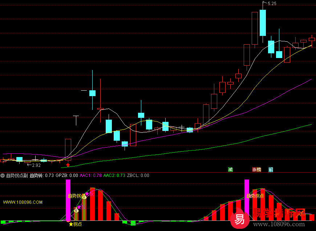Screen dimensions: 316x231
Task: Click the 2.92 low price label
Action: point(36,165)
